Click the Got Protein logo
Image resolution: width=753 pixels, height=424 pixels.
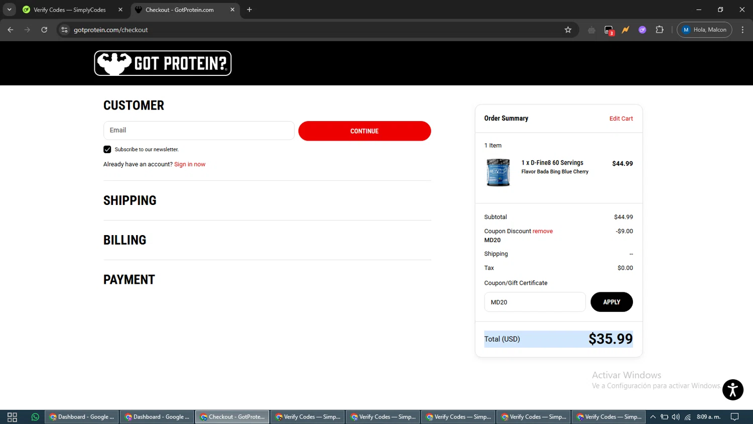pos(163,63)
